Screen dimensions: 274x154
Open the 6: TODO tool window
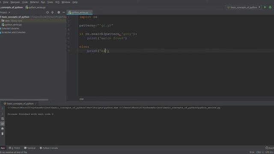point(14,148)
